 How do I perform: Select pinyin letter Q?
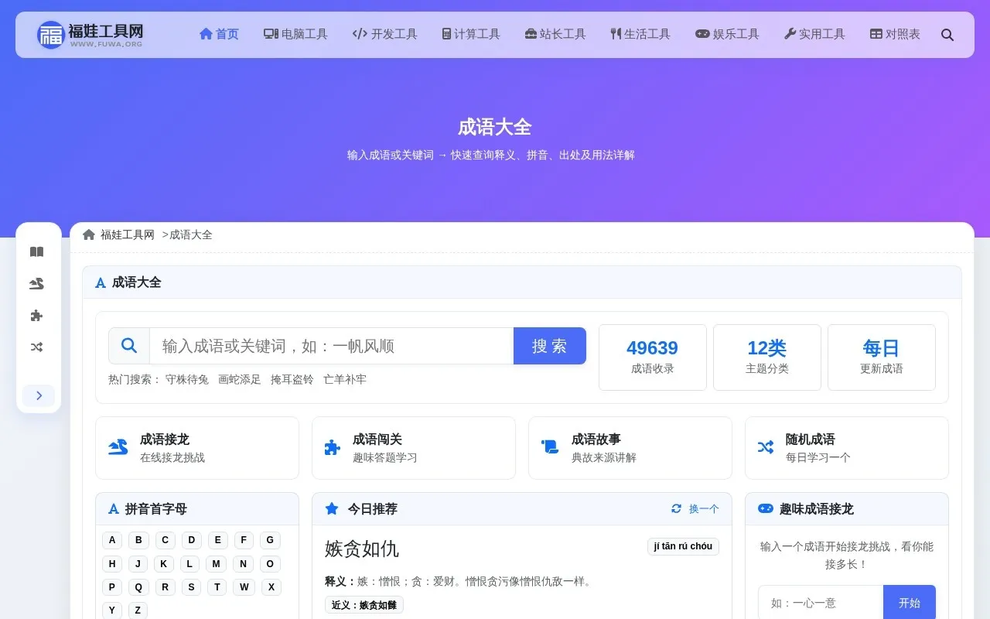(x=138, y=587)
